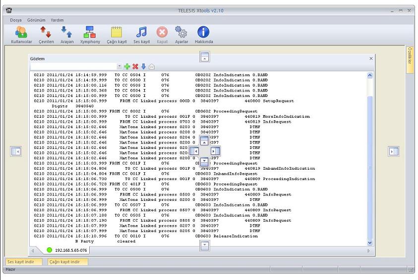Expand the Gözlem combo box dropdown
Viewport: 418px width, 280px height.
pos(119,66)
